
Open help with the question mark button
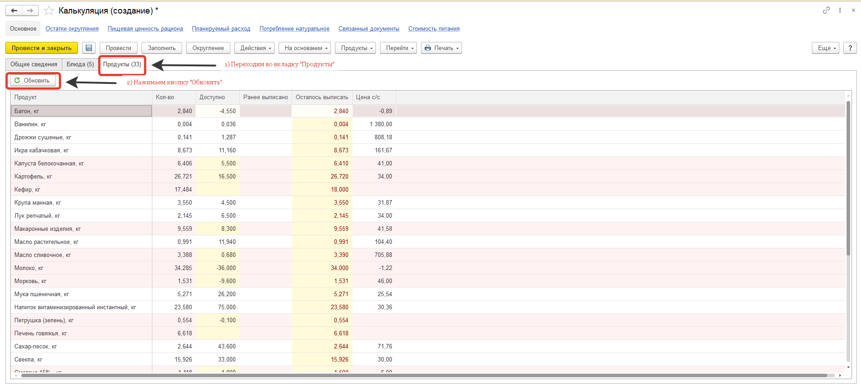(x=850, y=48)
